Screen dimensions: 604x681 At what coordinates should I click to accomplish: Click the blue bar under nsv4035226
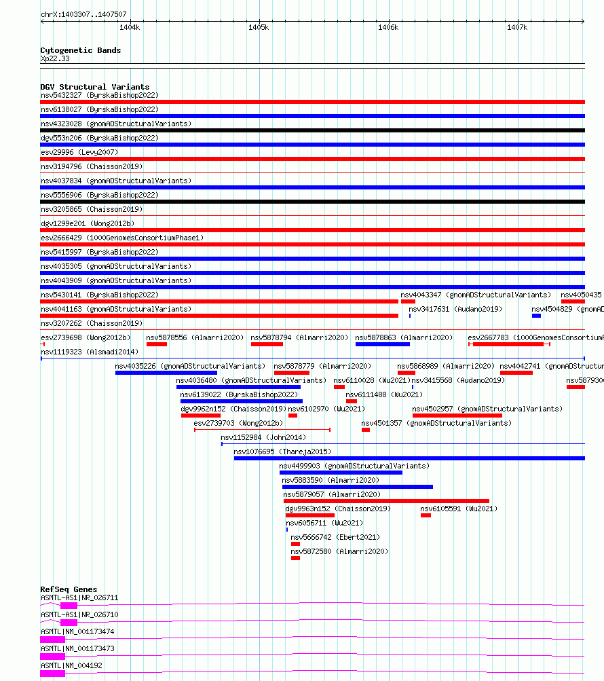tap(166, 373)
